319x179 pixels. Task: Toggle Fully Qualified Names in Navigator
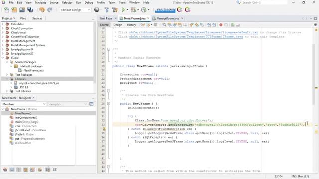coord(40,170)
